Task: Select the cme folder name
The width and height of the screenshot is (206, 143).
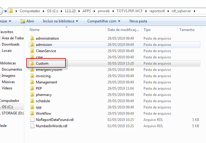Action: [x=39, y=57]
